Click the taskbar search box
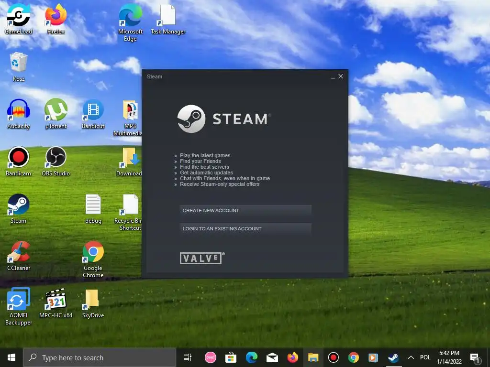This screenshot has height=367, width=490. pyautogui.click(x=100, y=357)
